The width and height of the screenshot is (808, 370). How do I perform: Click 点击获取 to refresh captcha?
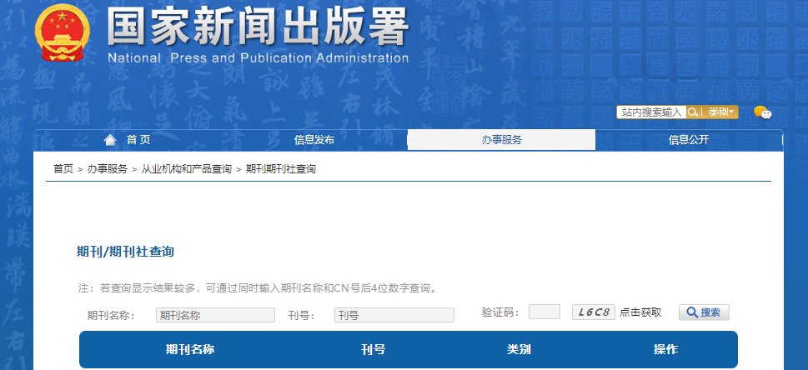click(640, 312)
